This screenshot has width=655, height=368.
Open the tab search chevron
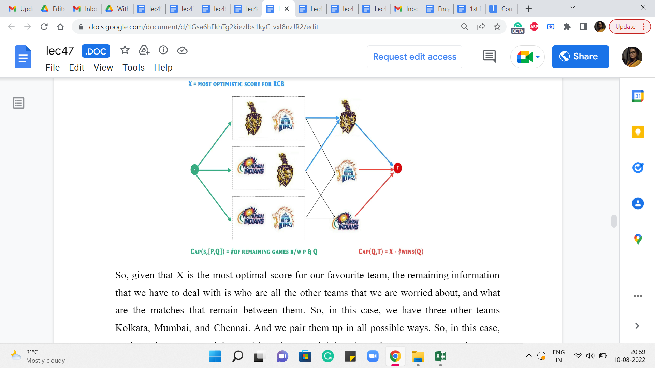tap(573, 8)
